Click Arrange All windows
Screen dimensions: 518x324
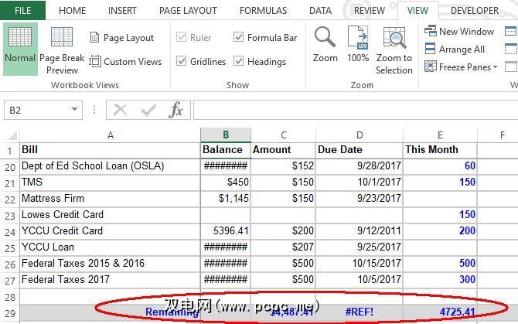[455, 49]
